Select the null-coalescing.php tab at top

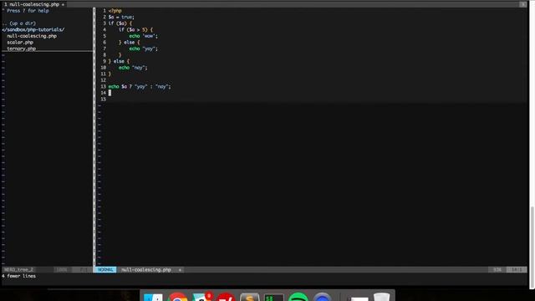point(34,4)
